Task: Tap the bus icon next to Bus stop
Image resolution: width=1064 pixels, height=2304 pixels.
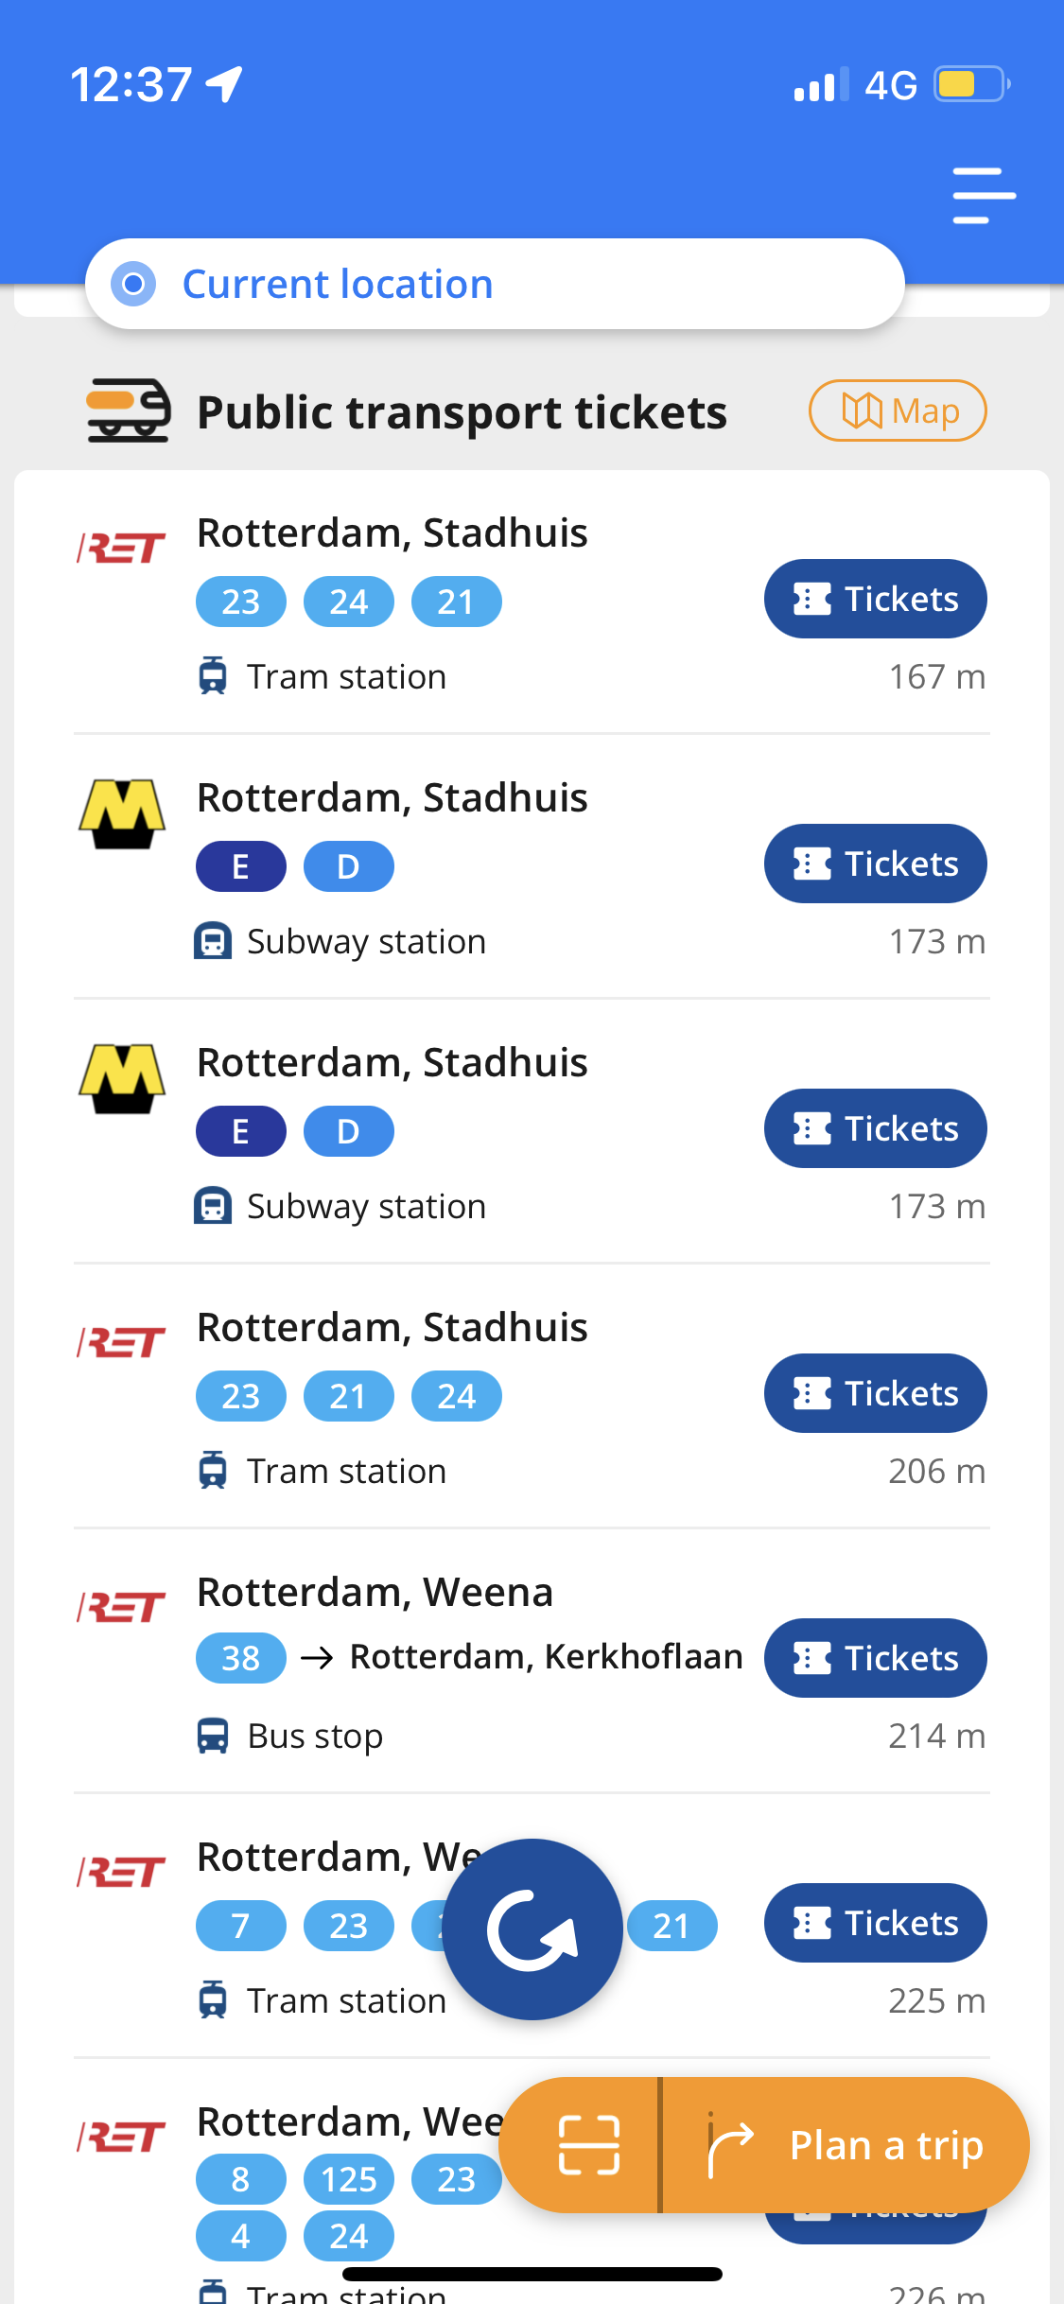Action: 213,1736
